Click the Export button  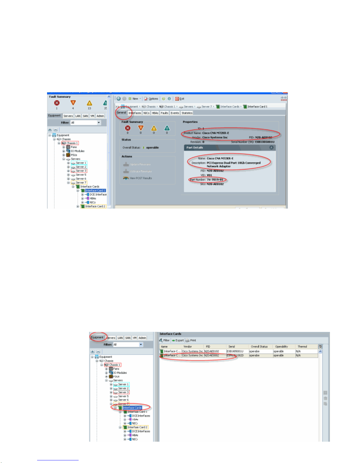[178, 340]
